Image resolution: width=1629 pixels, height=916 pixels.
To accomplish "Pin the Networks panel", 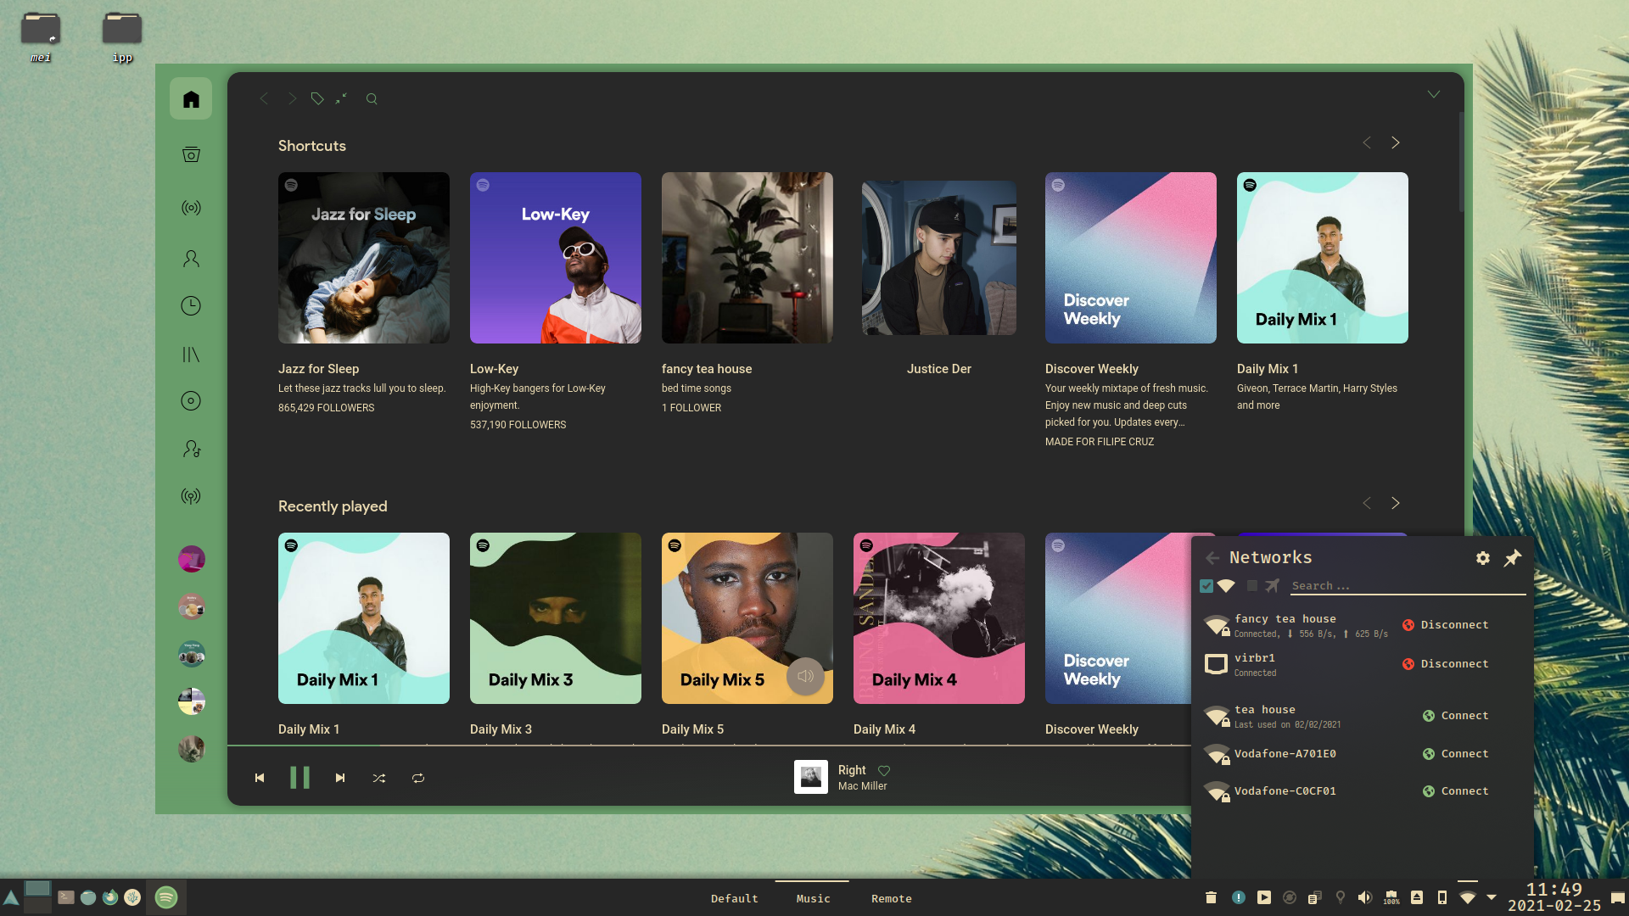I will (1513, 558).
